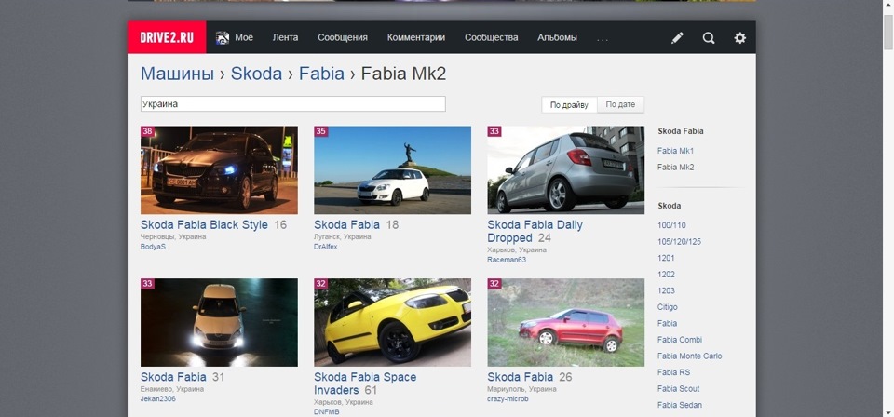Open Сообщества in the top nav
Image resolution: width=894 pixels, height=417 pixels.
click(492, 37)
